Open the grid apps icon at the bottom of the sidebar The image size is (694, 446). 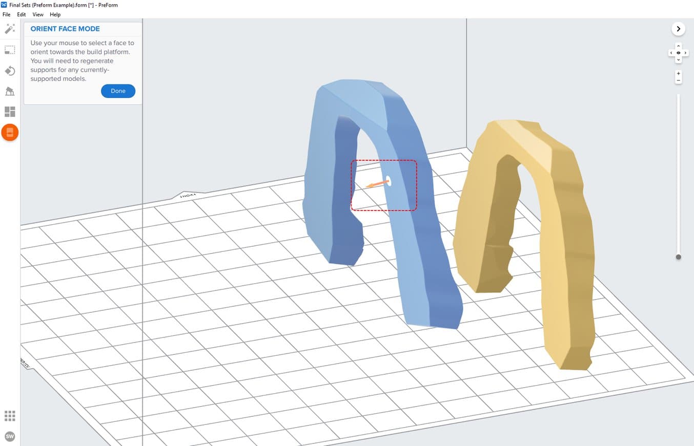[10, 415]
